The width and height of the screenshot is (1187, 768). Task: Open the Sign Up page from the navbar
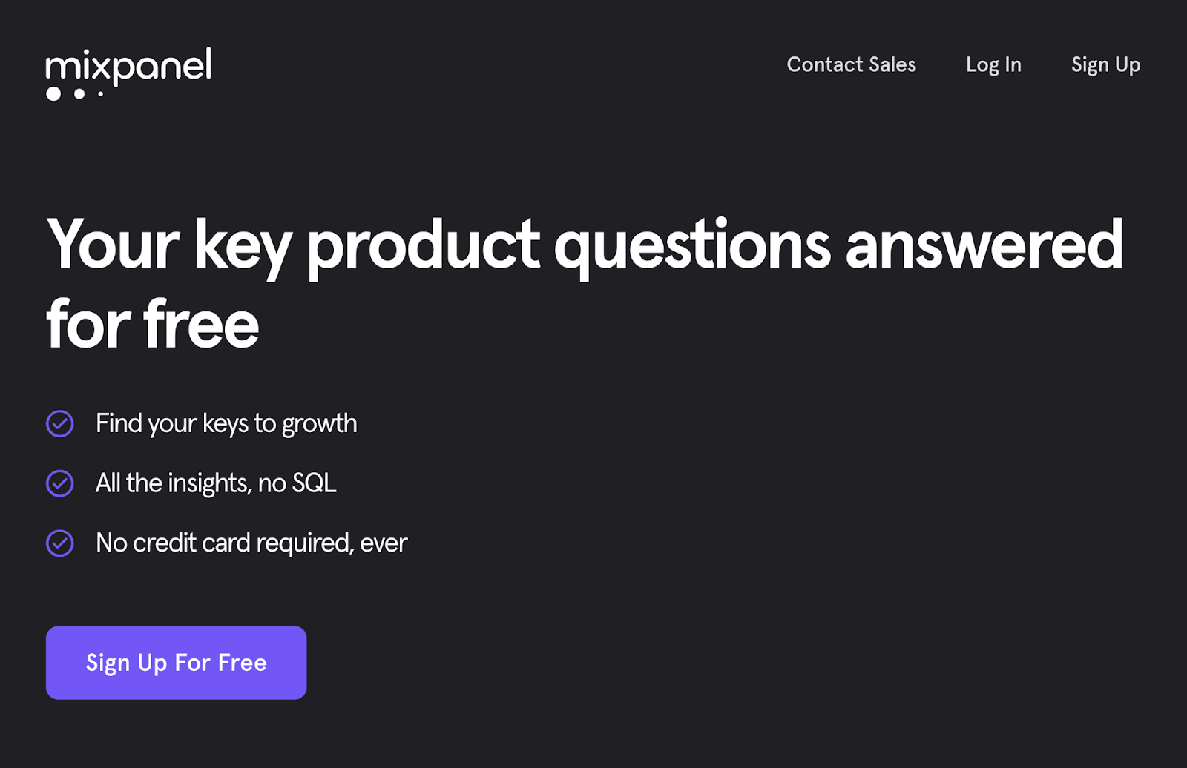pyautogui.click(x=1105, y=65)
